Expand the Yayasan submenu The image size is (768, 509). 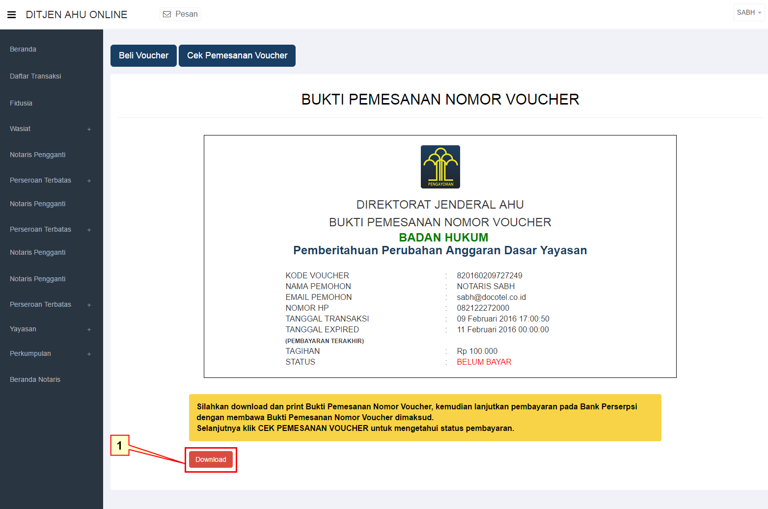(x=51, y=329)
